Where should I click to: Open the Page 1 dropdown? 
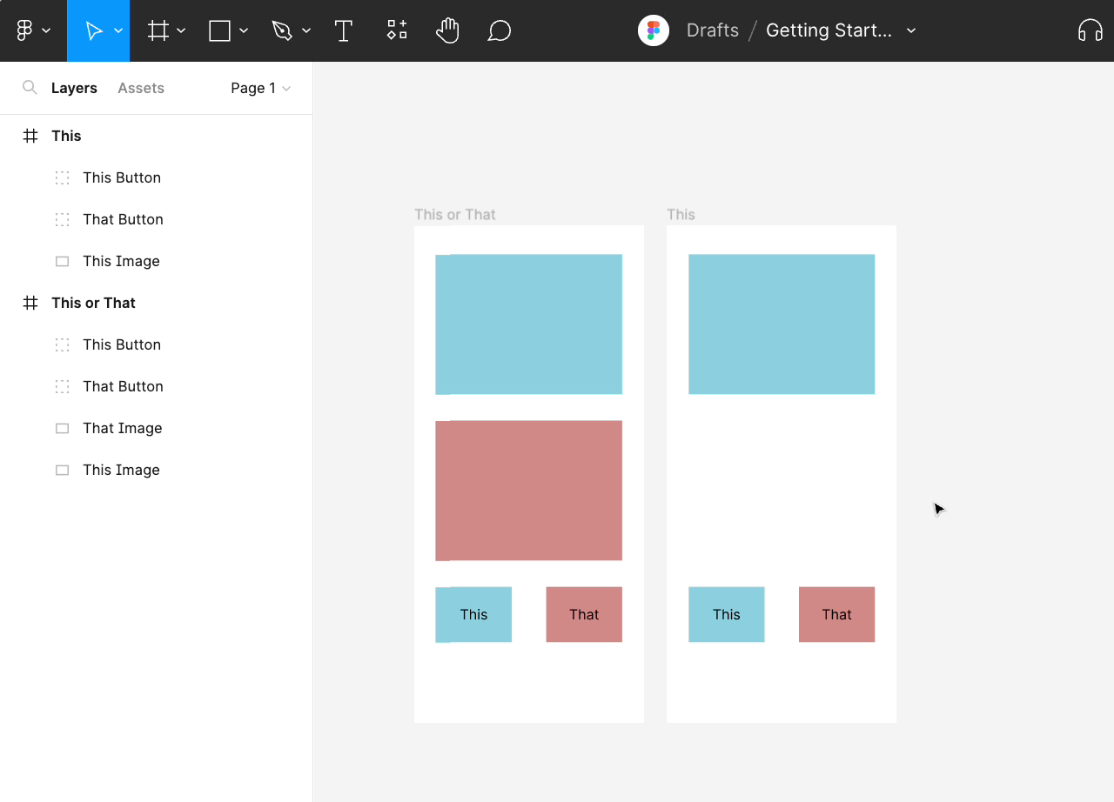click(260, 88)
